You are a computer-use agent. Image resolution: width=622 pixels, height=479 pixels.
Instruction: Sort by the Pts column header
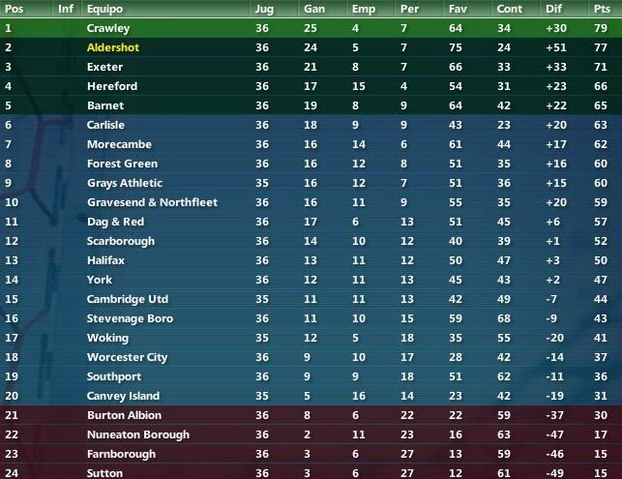[x=602, y=9]
